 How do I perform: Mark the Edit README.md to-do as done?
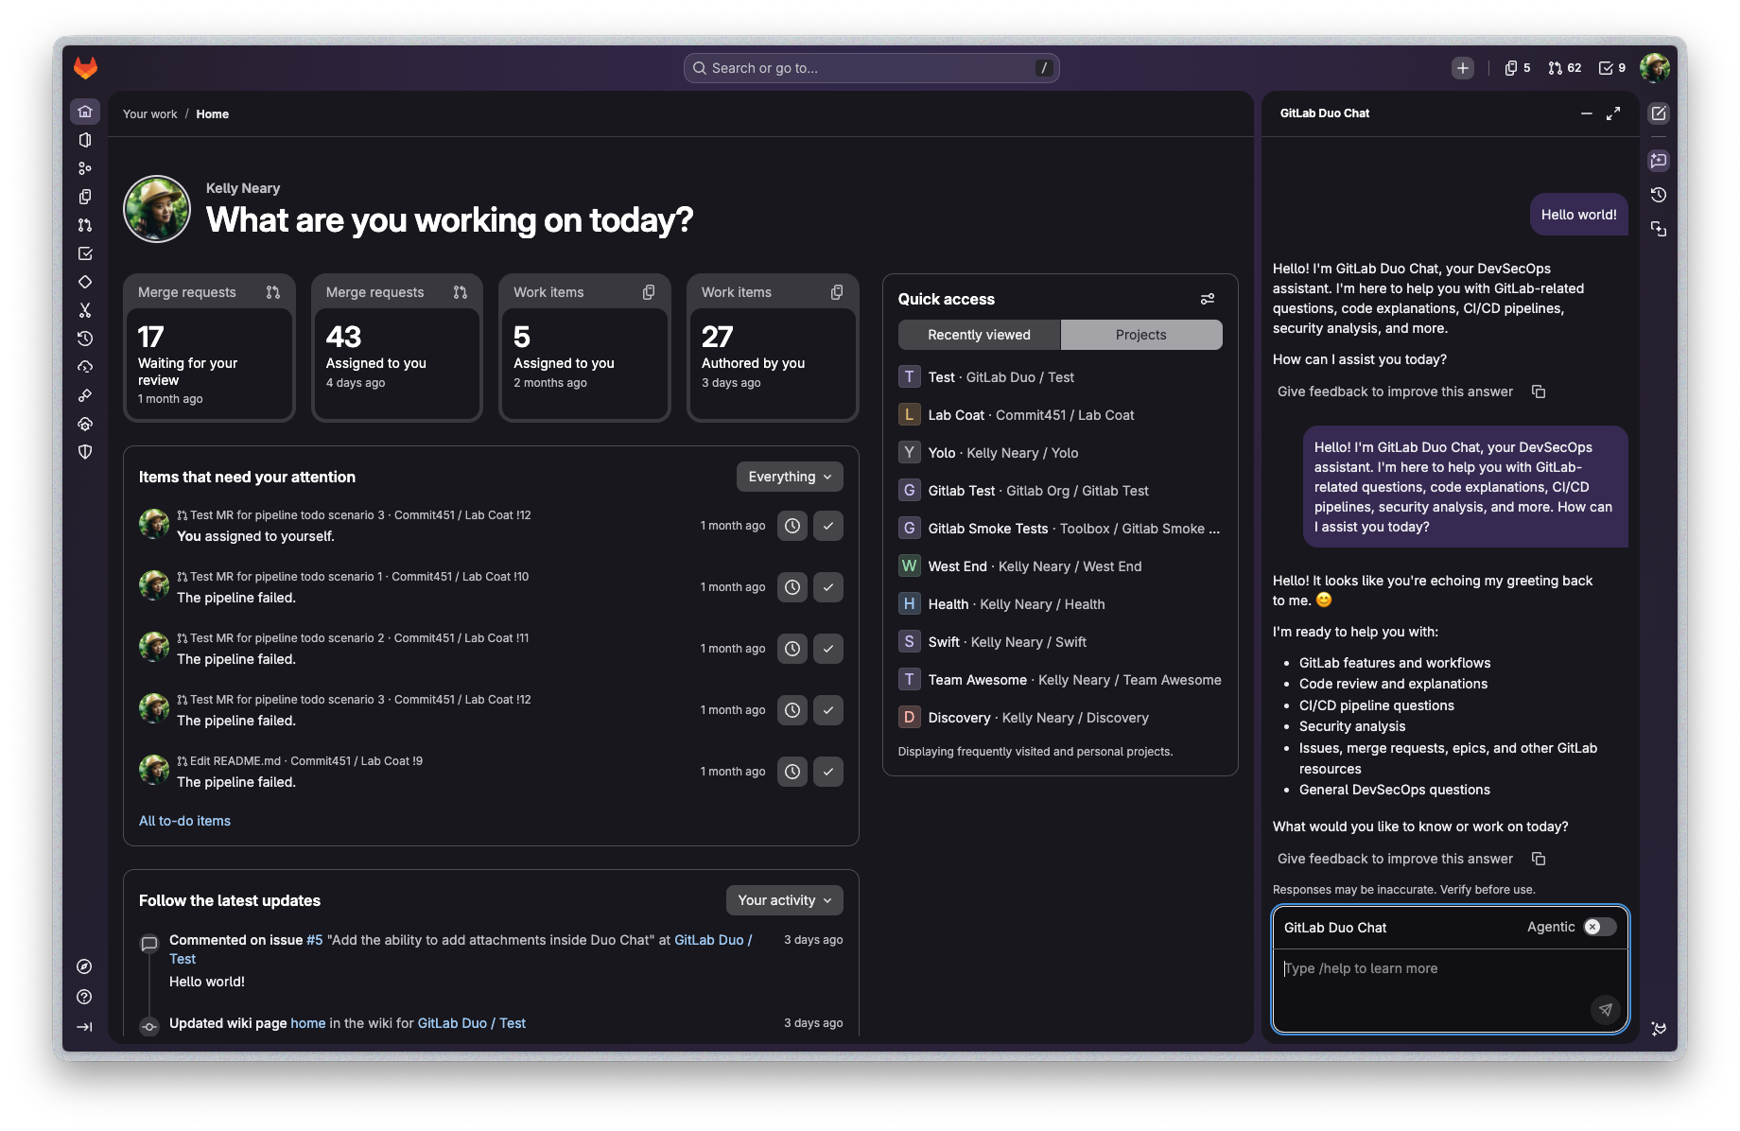827,771
